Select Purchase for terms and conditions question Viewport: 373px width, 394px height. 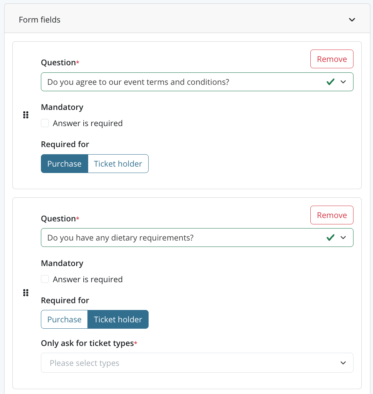click(x=64, y=164)
